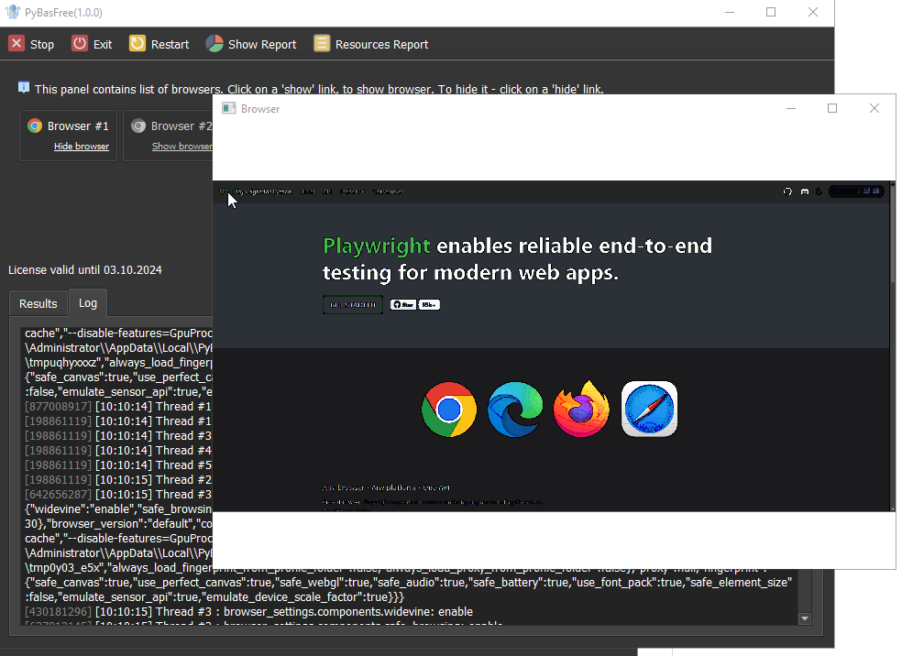Screen dimensions: 924x656
Task: Click the Safari logo on Playwright page
Action: (x=649, y=409)
